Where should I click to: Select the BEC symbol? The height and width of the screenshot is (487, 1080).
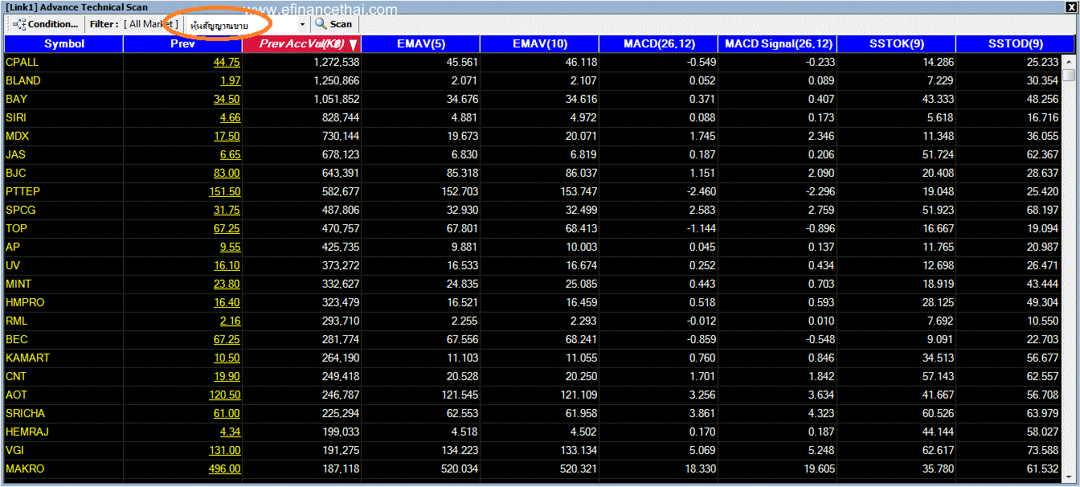click(16, 339)
